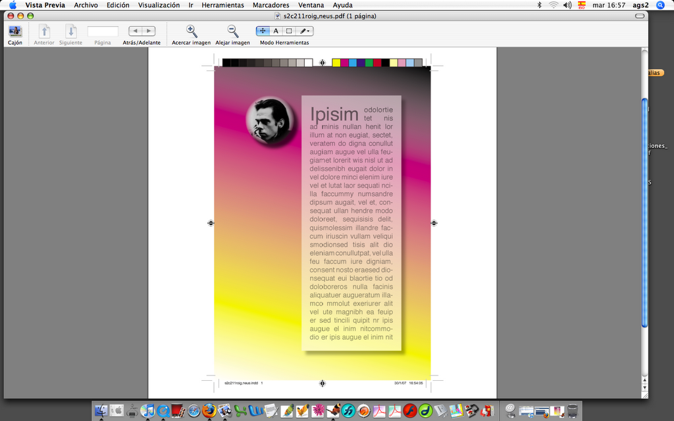The height and width of the screenshot is (421, 674).
Task: Click the document proxy icon in title bar
Action: click(278, 16)
